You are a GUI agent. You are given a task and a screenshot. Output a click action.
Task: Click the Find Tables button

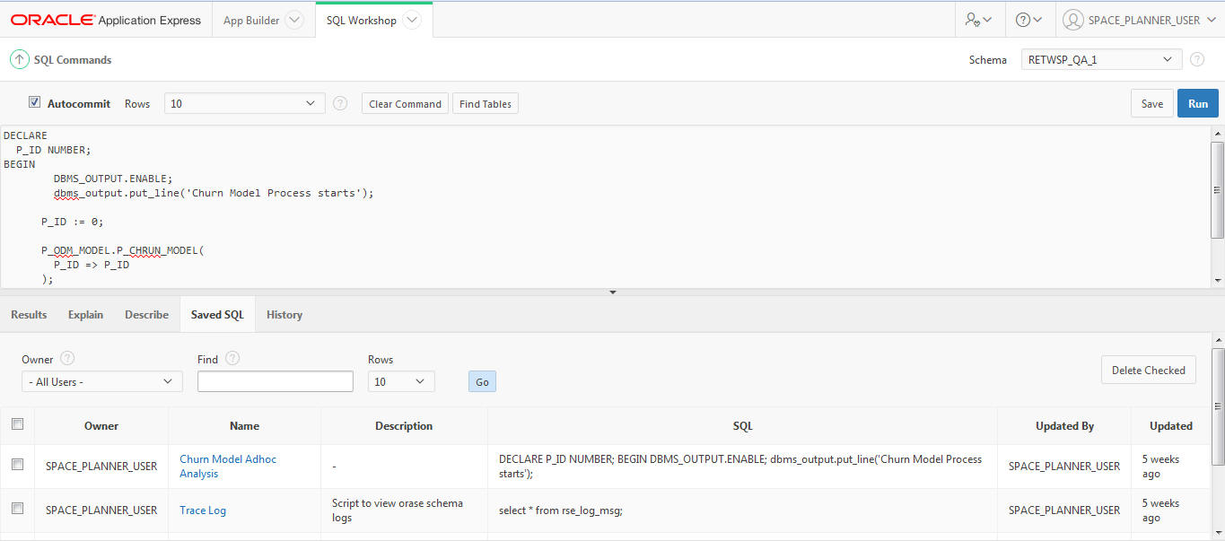[486, 104]
